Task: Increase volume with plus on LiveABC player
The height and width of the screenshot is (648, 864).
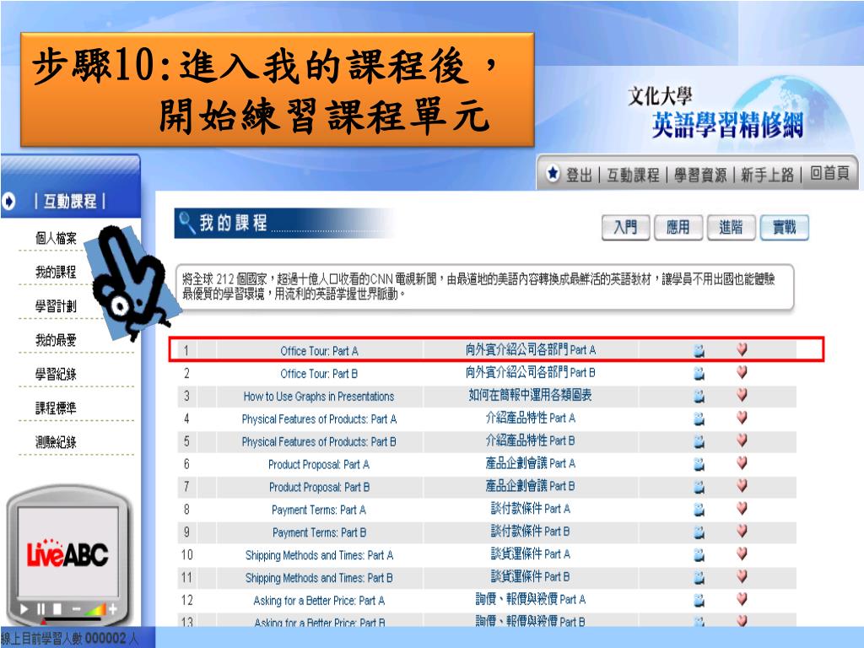Action: (x=112, y=609)
